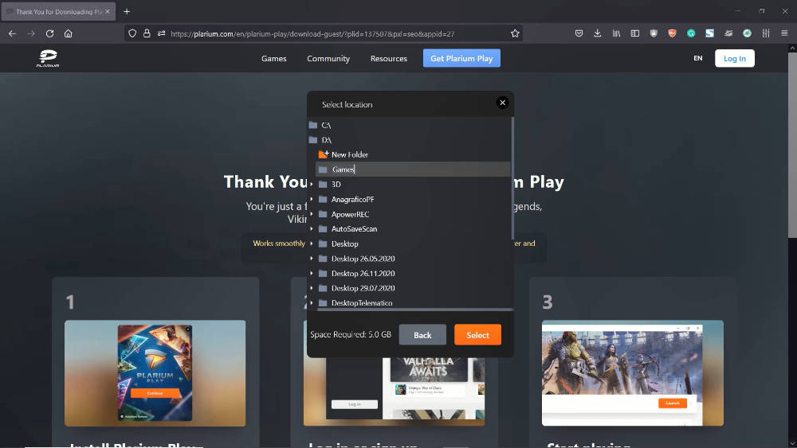This screenshot has height=448, width=797.
Task: Expand the Desktop 29.07.2020 folder arrow
Action: 312,288
